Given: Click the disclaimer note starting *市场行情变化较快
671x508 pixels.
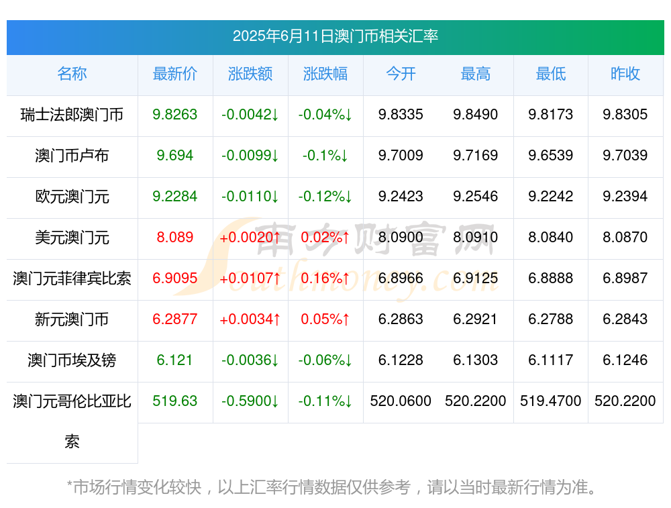Looking at the screenshot, I should [x=331, y=487].
